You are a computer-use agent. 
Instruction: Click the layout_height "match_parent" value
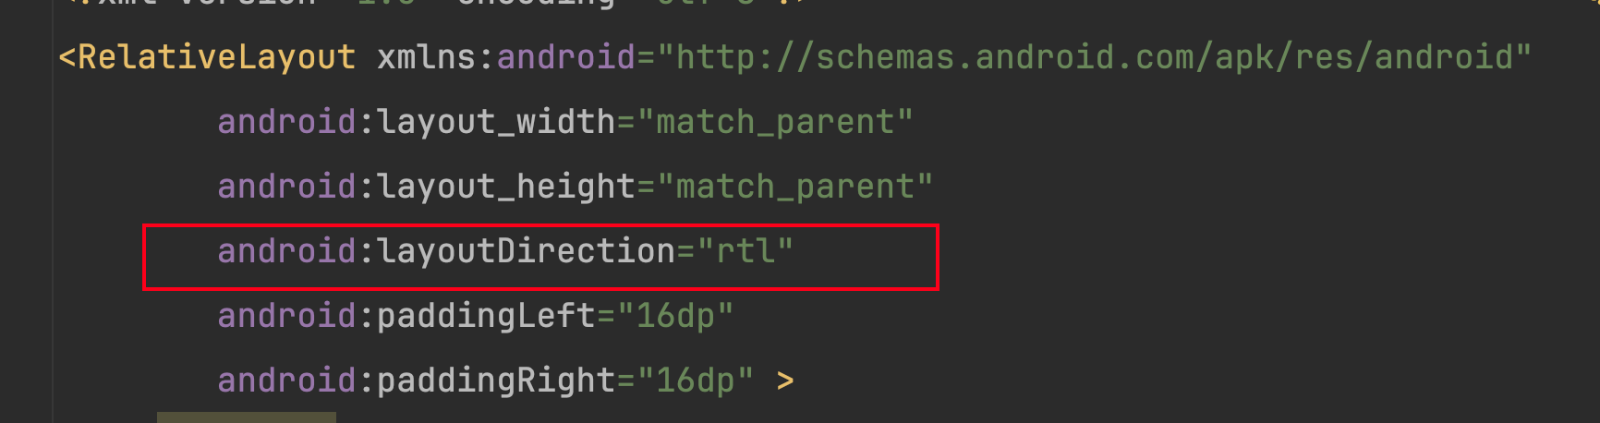[795, 187]
